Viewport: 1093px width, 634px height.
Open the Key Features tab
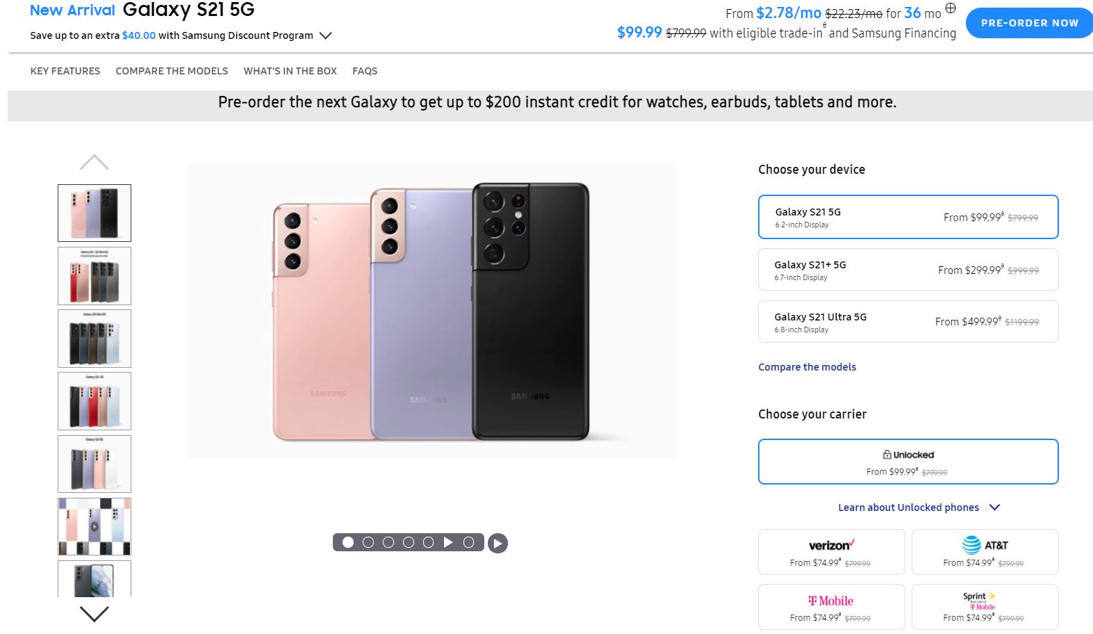65,71
